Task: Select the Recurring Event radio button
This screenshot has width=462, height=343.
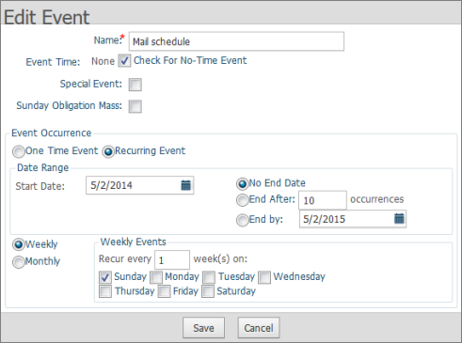Action: point(108,152)
